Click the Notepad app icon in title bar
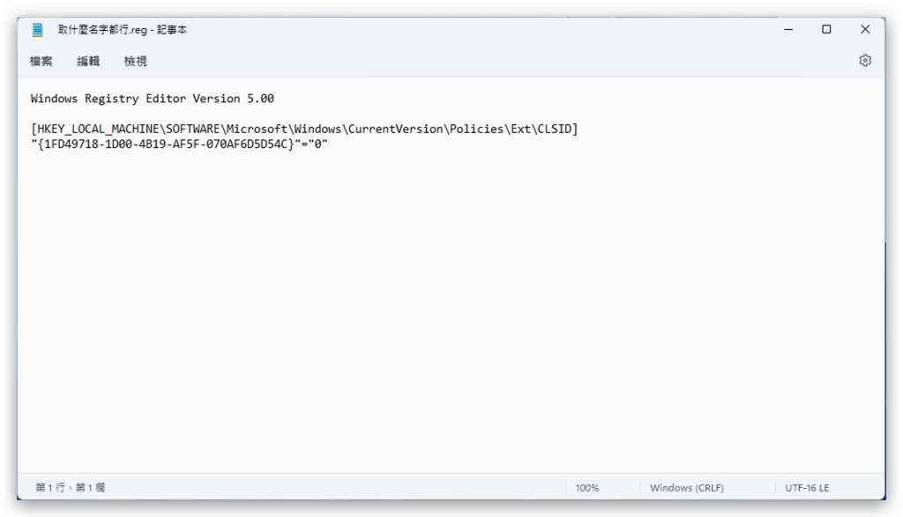This screenshot has height=517, width=903. pos(37,30)
